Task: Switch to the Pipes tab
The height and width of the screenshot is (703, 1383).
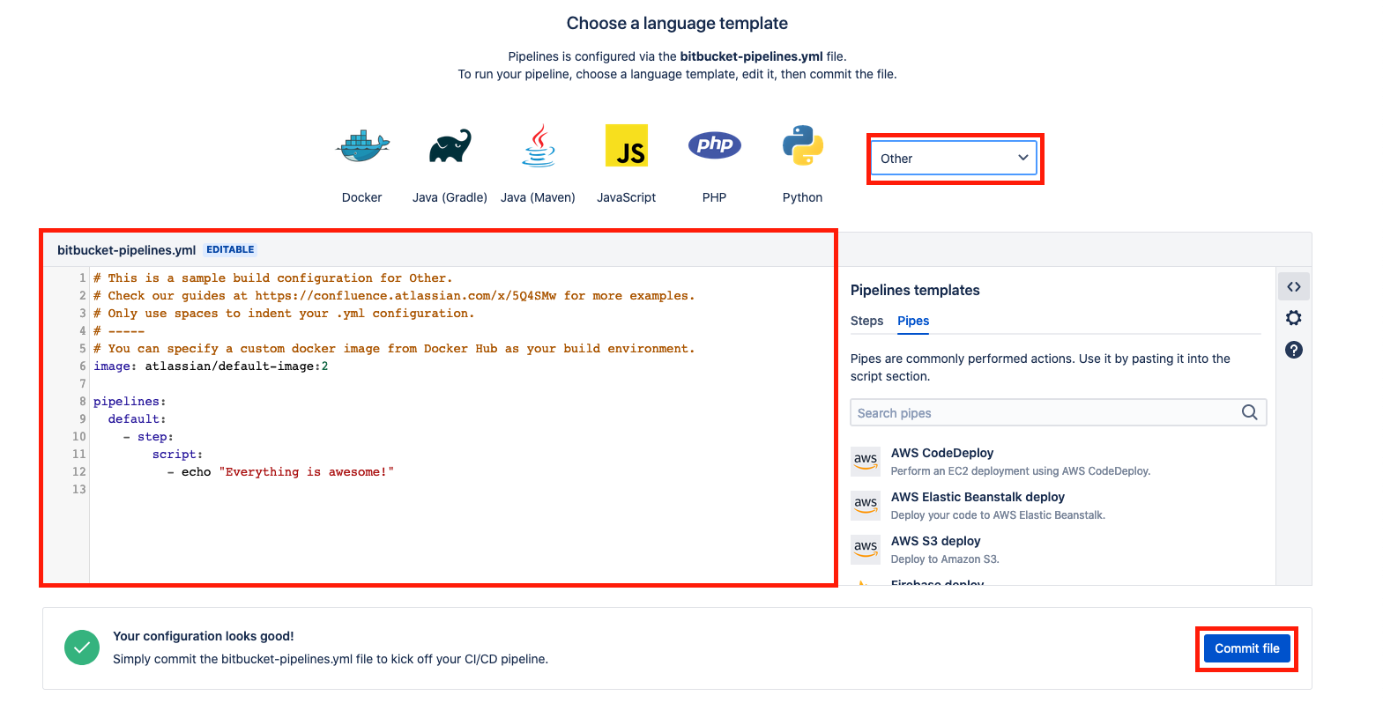Action: (x=913, y=321)
